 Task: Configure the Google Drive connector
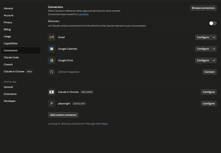[x=203, y=60]
